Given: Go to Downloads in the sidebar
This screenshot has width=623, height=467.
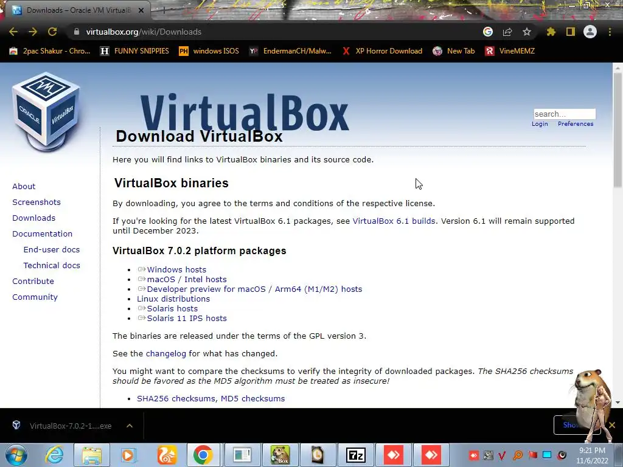Looking at the screenshot, I should click(34, 218).
